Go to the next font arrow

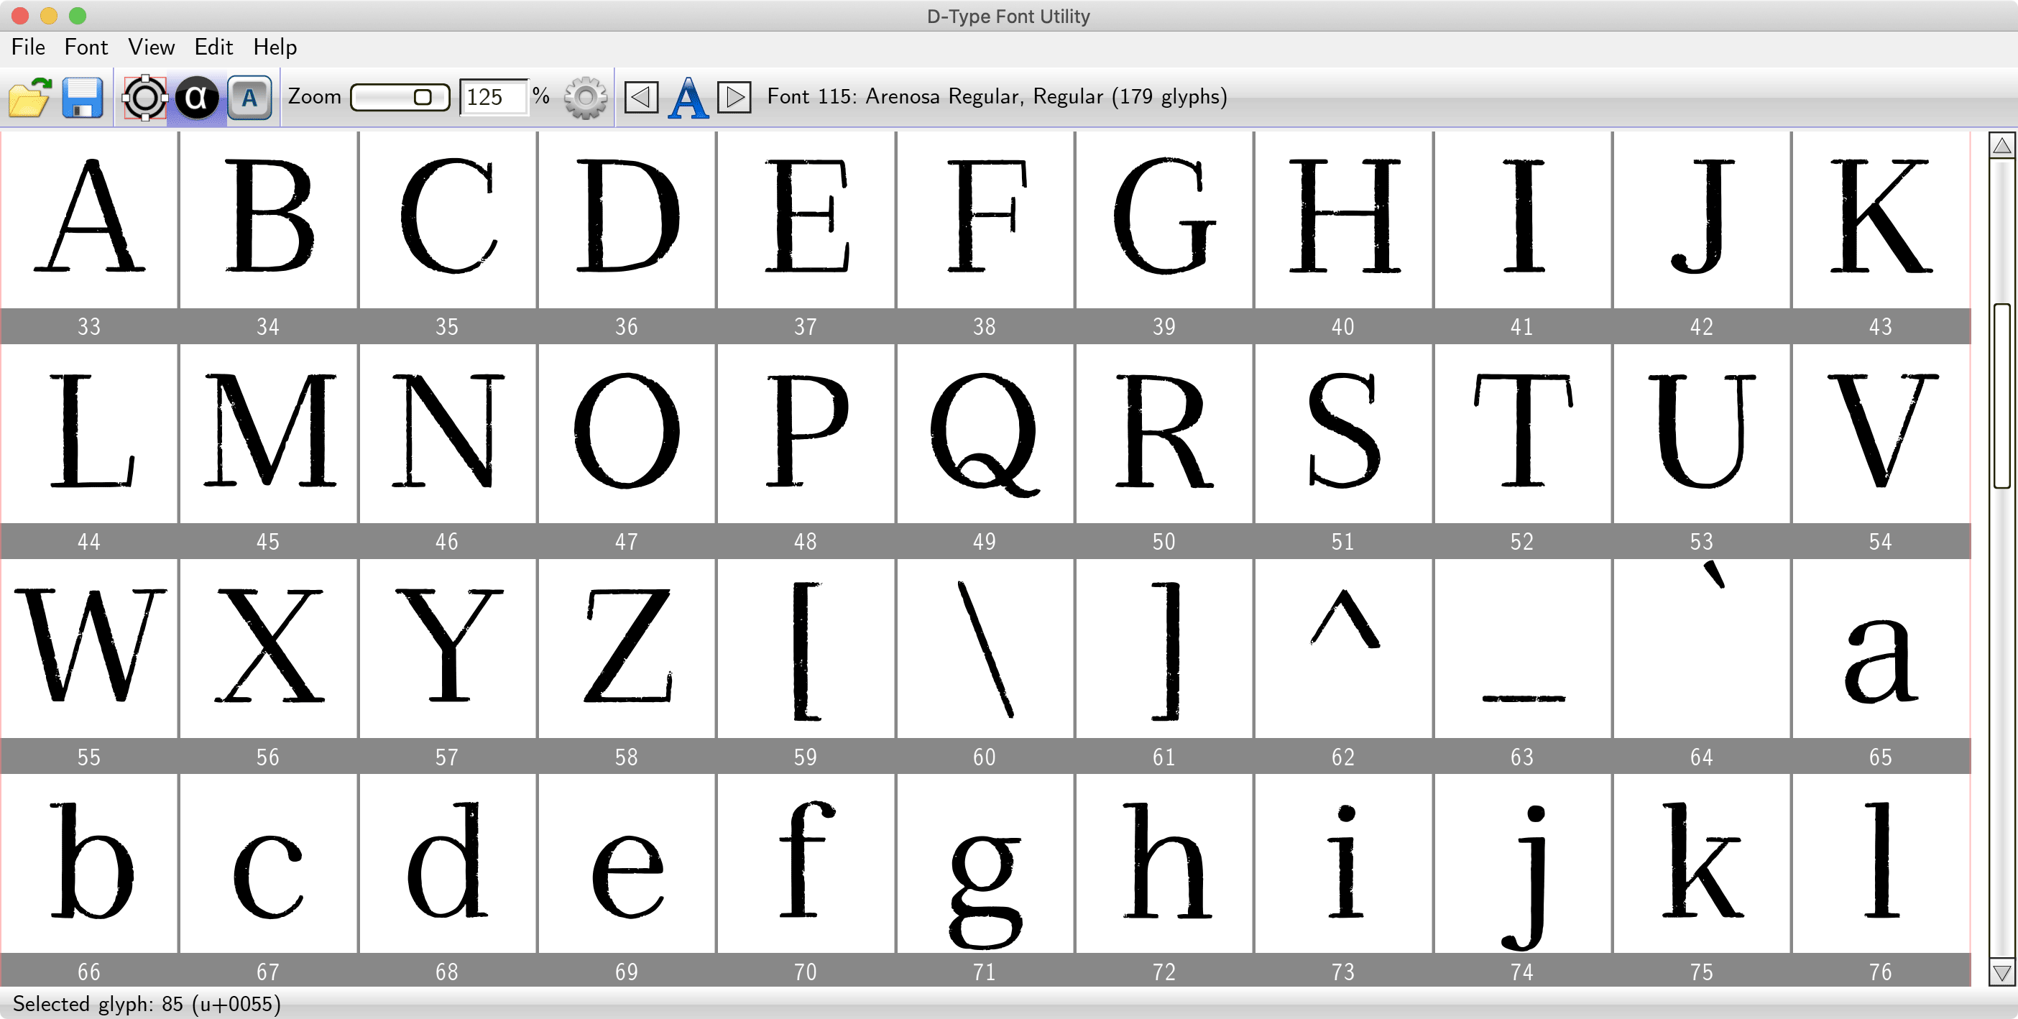coord(734,97)
